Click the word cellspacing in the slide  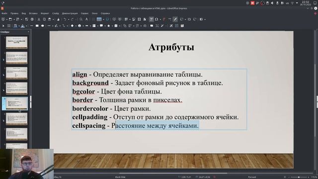click(x=89, y=126)
